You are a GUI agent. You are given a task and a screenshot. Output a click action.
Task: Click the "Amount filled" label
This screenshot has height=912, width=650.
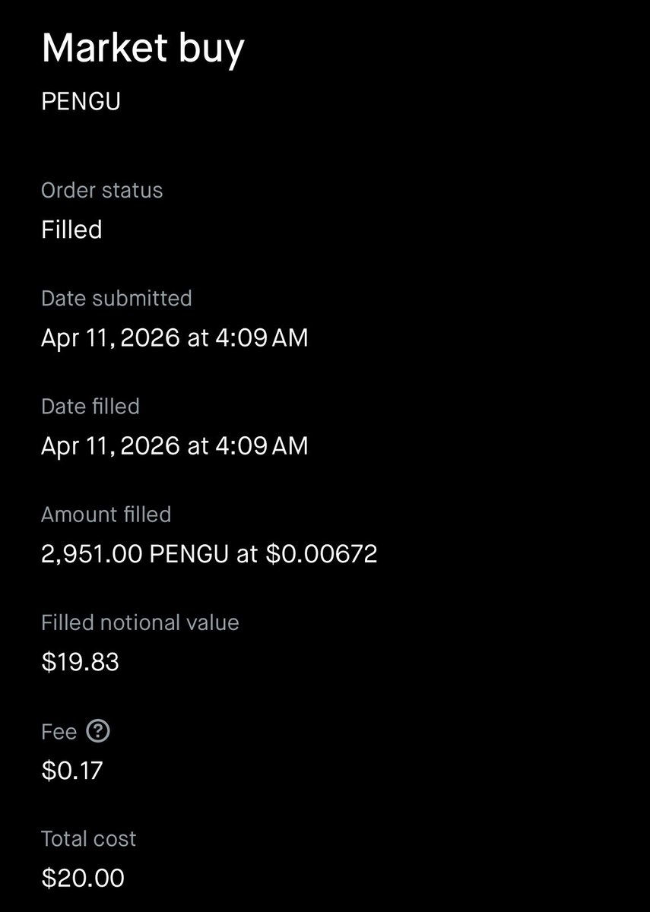click(x=106, y=515)
